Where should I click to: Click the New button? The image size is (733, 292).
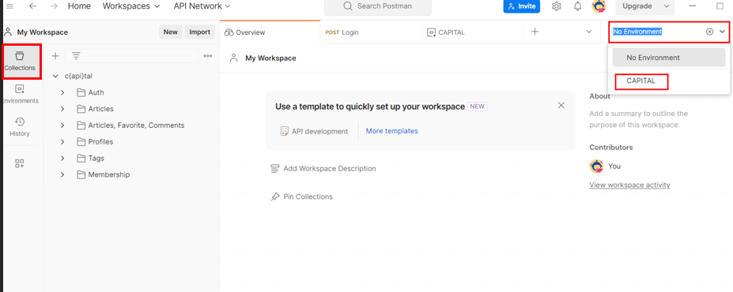pos(171,32)
